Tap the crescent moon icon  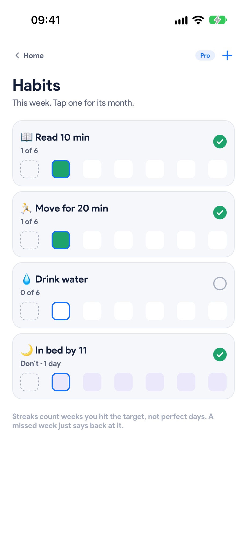(27, 350)
